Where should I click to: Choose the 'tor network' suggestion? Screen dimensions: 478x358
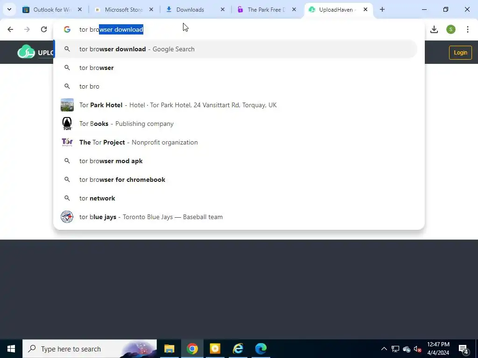pyautogui.click(x=235, y=198)
